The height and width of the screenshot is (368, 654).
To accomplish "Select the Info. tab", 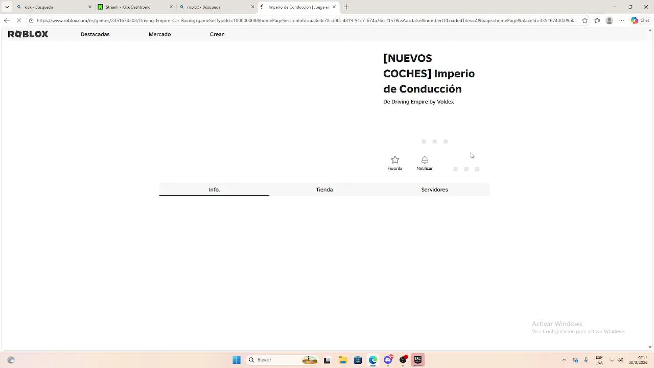I will click(x=214, y=190).
